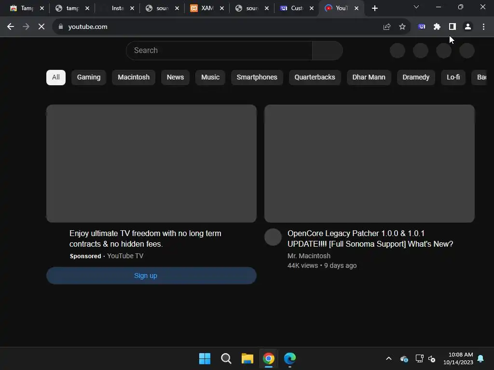Open the Chrome profile menu
This screenshot has width=494, height=370.
click(x=468, y=27)
